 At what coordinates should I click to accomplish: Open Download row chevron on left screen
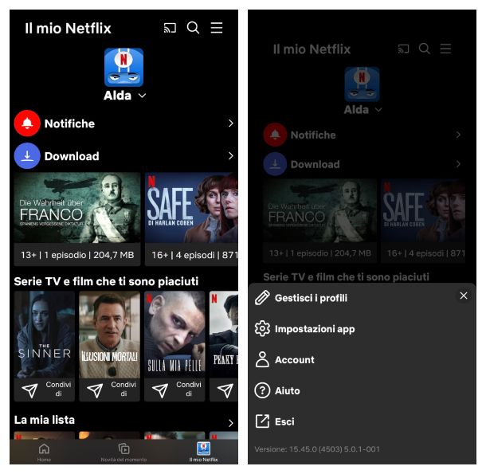230,156
